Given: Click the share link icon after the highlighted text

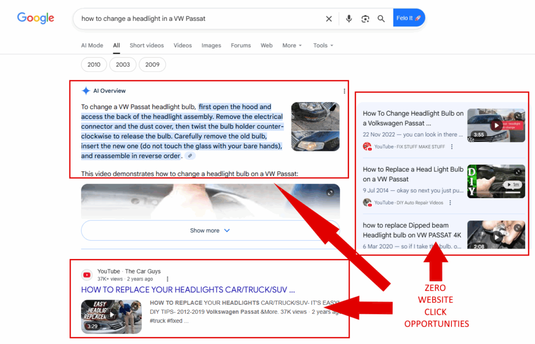Looking at the screenshot, I should point(189,155).
